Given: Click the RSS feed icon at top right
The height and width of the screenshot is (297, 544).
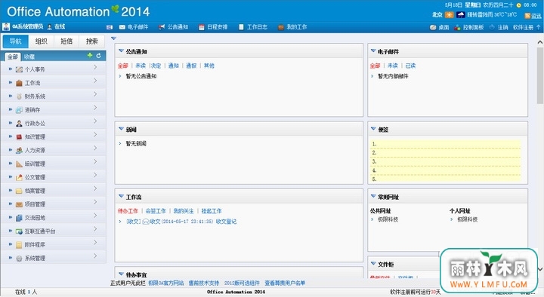Looking at the screenshot, I should coord(527,16).
